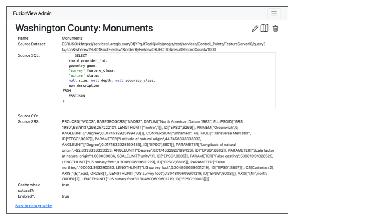The height and width of the screenshot is (220, 392).
Task: Follow the Back to data provider link
Action: point(33,206)
